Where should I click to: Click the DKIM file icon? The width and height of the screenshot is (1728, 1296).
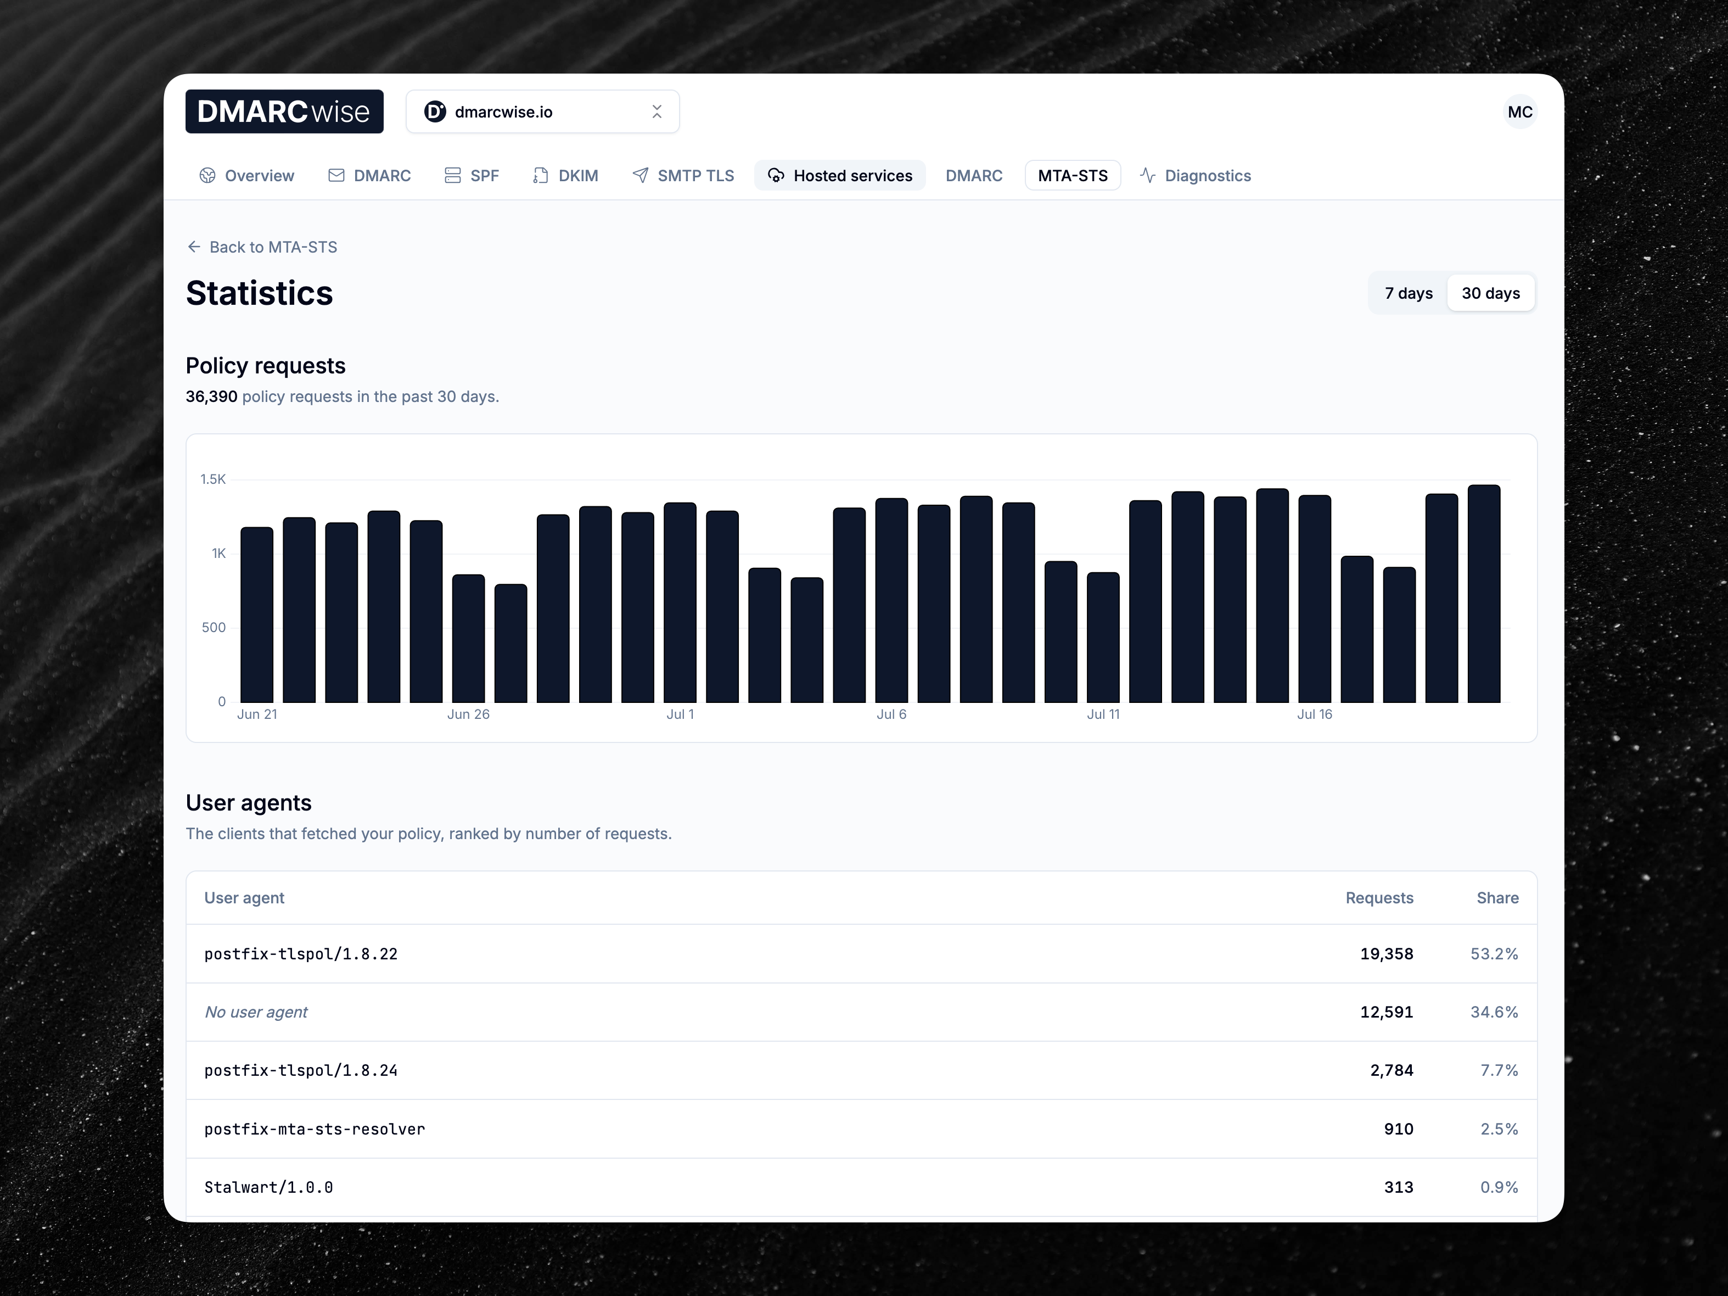click(x=541, y=175)
